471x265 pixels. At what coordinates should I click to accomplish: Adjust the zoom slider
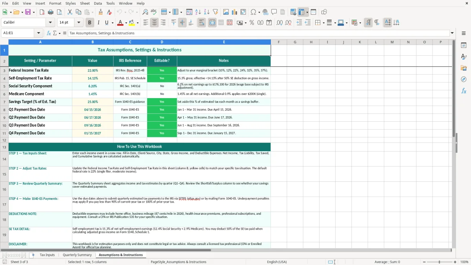440,262
